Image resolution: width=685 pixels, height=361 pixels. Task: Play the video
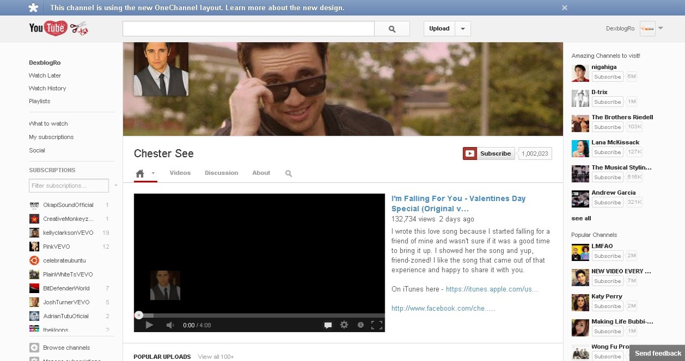click(x=149, y=325)
